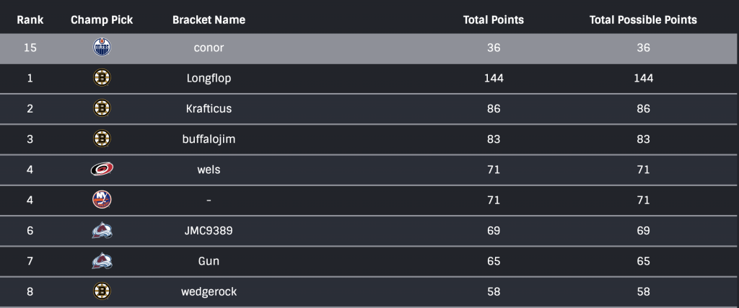Sort by the Total Points header

point(494,20)
